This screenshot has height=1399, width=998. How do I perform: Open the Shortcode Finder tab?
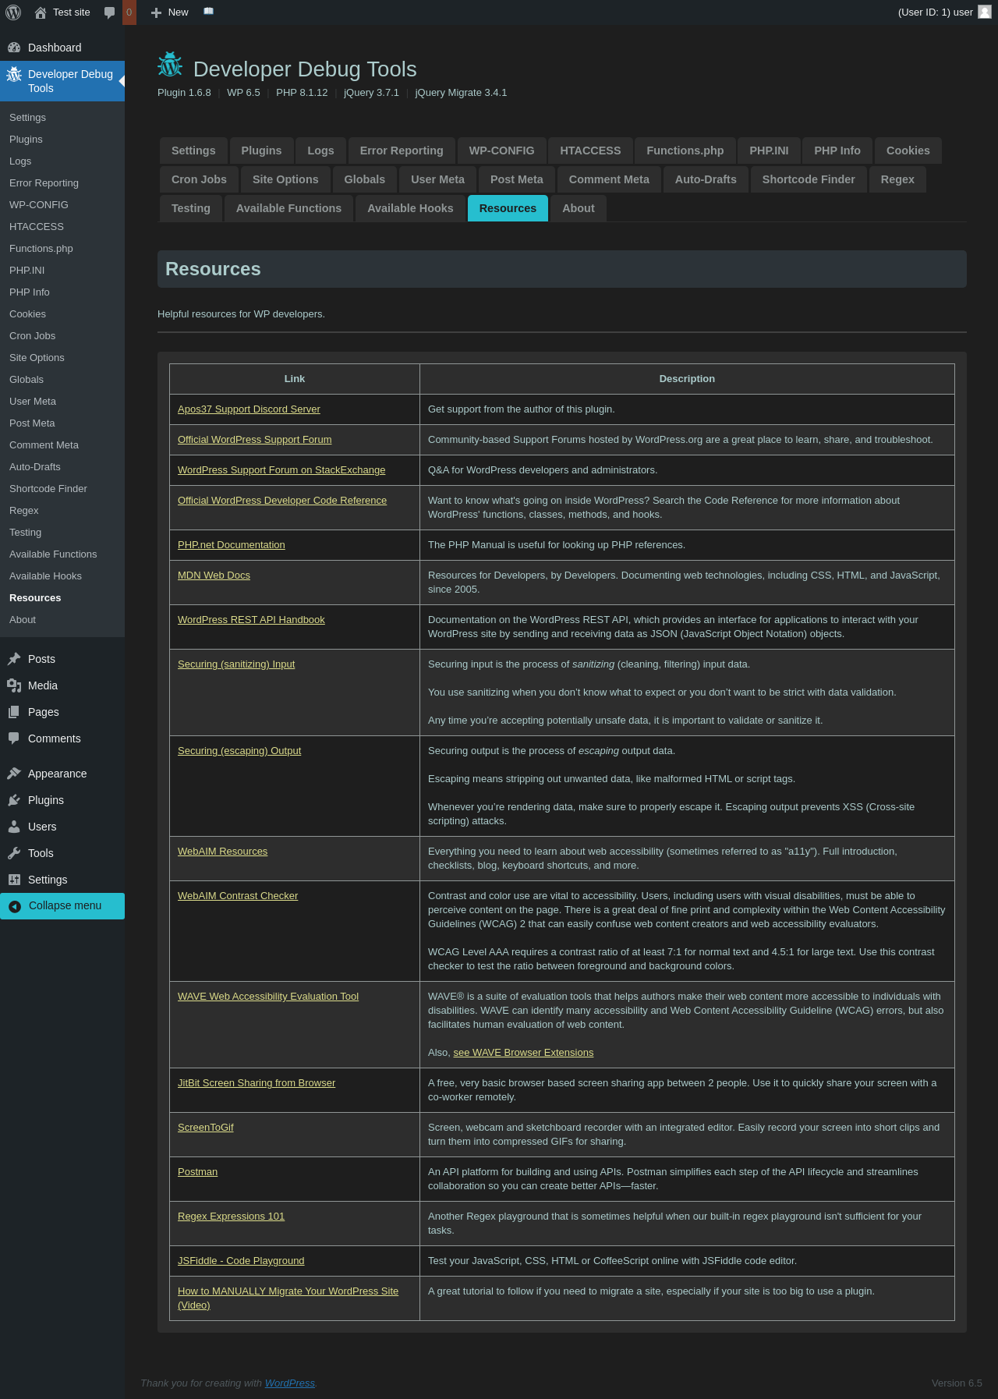coord(809,179)
